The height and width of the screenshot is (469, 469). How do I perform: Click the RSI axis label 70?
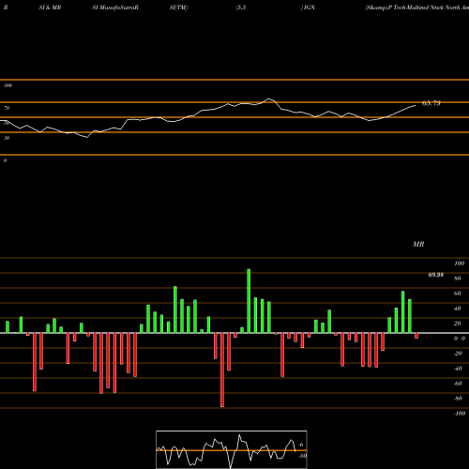click(7, 108)
